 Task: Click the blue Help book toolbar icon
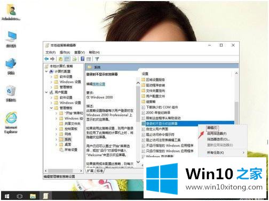[x=83, y=59]
